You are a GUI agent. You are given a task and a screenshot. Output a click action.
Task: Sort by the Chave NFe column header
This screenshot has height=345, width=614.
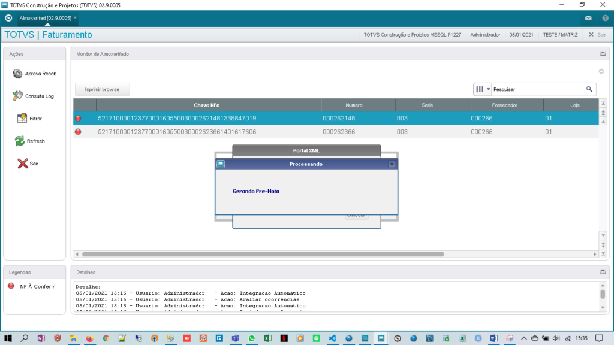pyautogui.click(x=208, y=105)
